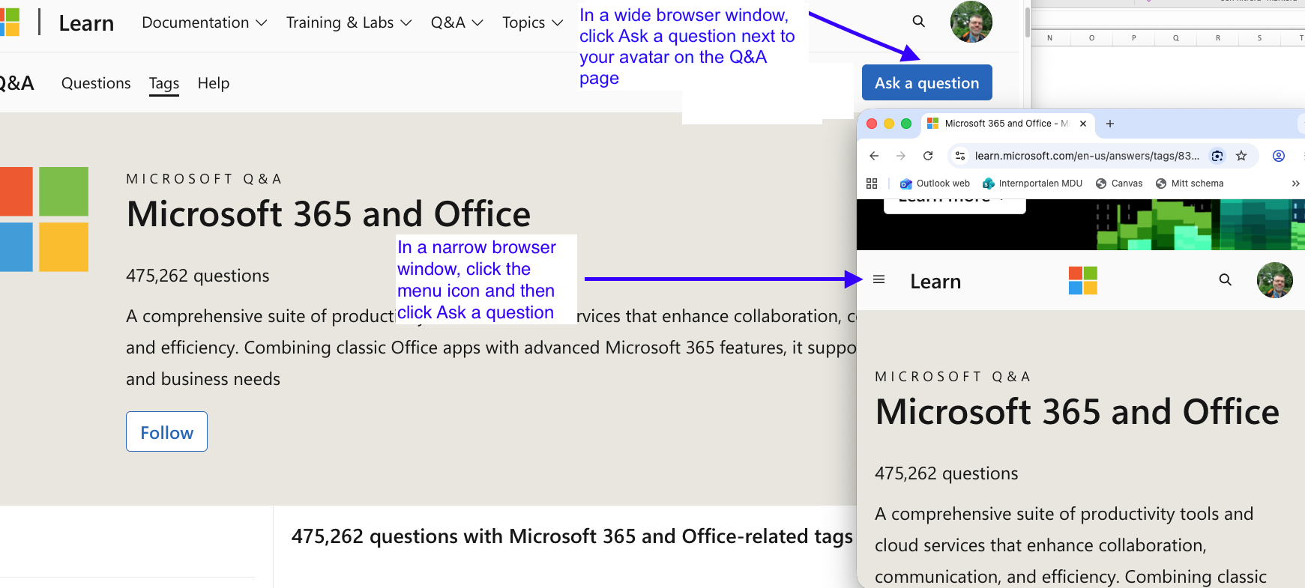Open the Internportalen MDU bookmark
The image size is (1305, 588).
pyautogui.click(x=1032, y=184)
